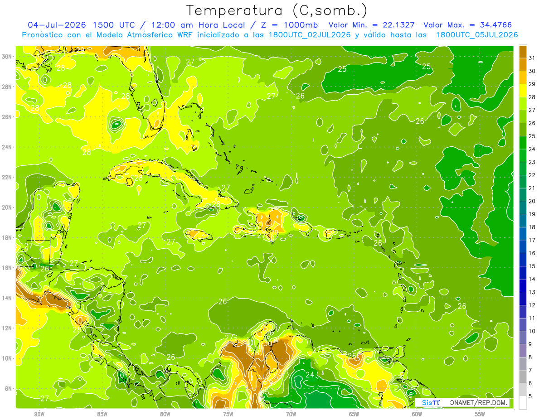The width and height of the screenshot is (544, 420).
Task: Pick the gray legend swatch between 6 and 7
Action: coord(523,377)
